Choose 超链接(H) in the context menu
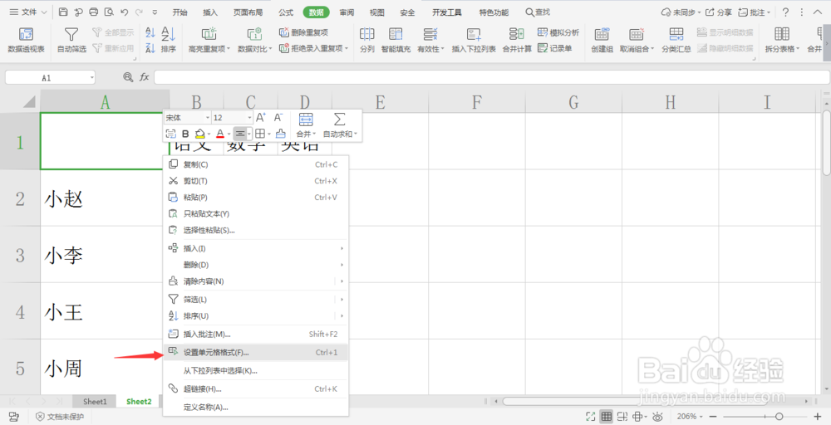The image size is (831, 425). tap(255, 389)
